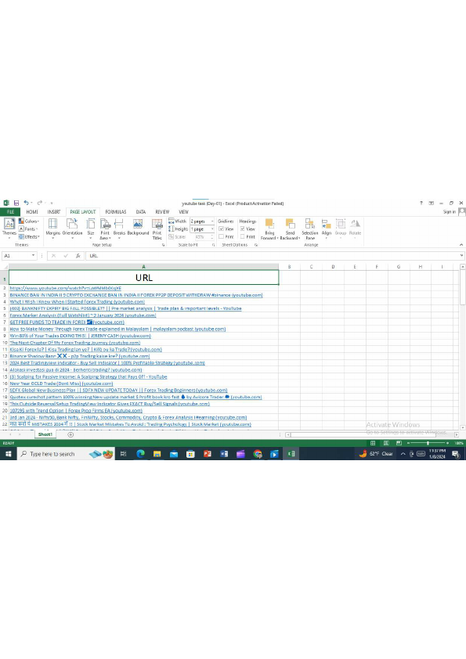466x659 pixels.
Task: Switch to the REVIEW tab
Action: click(x=162, y=212)
